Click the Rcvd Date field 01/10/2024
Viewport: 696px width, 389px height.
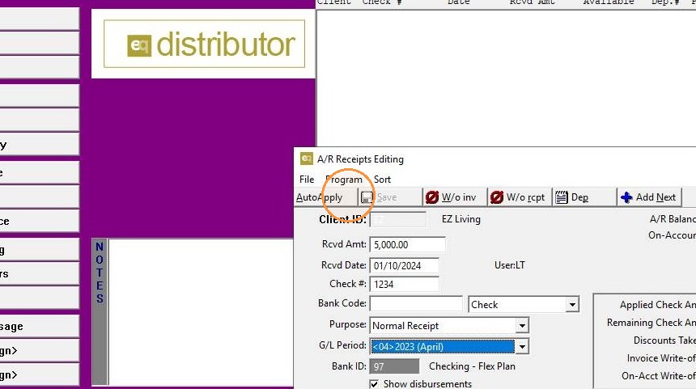coord(404,266)
